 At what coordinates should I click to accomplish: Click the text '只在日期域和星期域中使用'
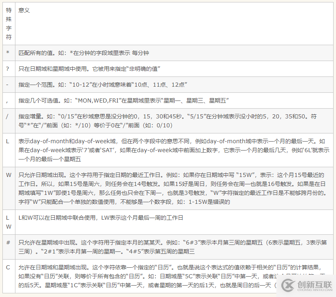tap(52, 69)
